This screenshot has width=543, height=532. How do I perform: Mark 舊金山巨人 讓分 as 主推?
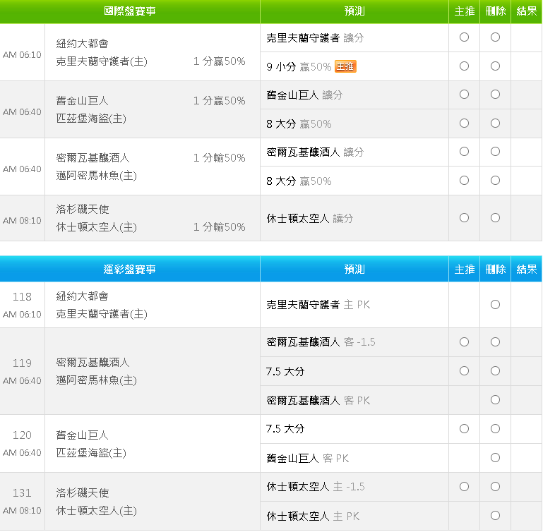(x=464, y=94)
